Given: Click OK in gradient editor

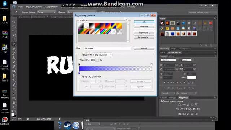Looking at the screenshot, I should [x=144, y=22].
